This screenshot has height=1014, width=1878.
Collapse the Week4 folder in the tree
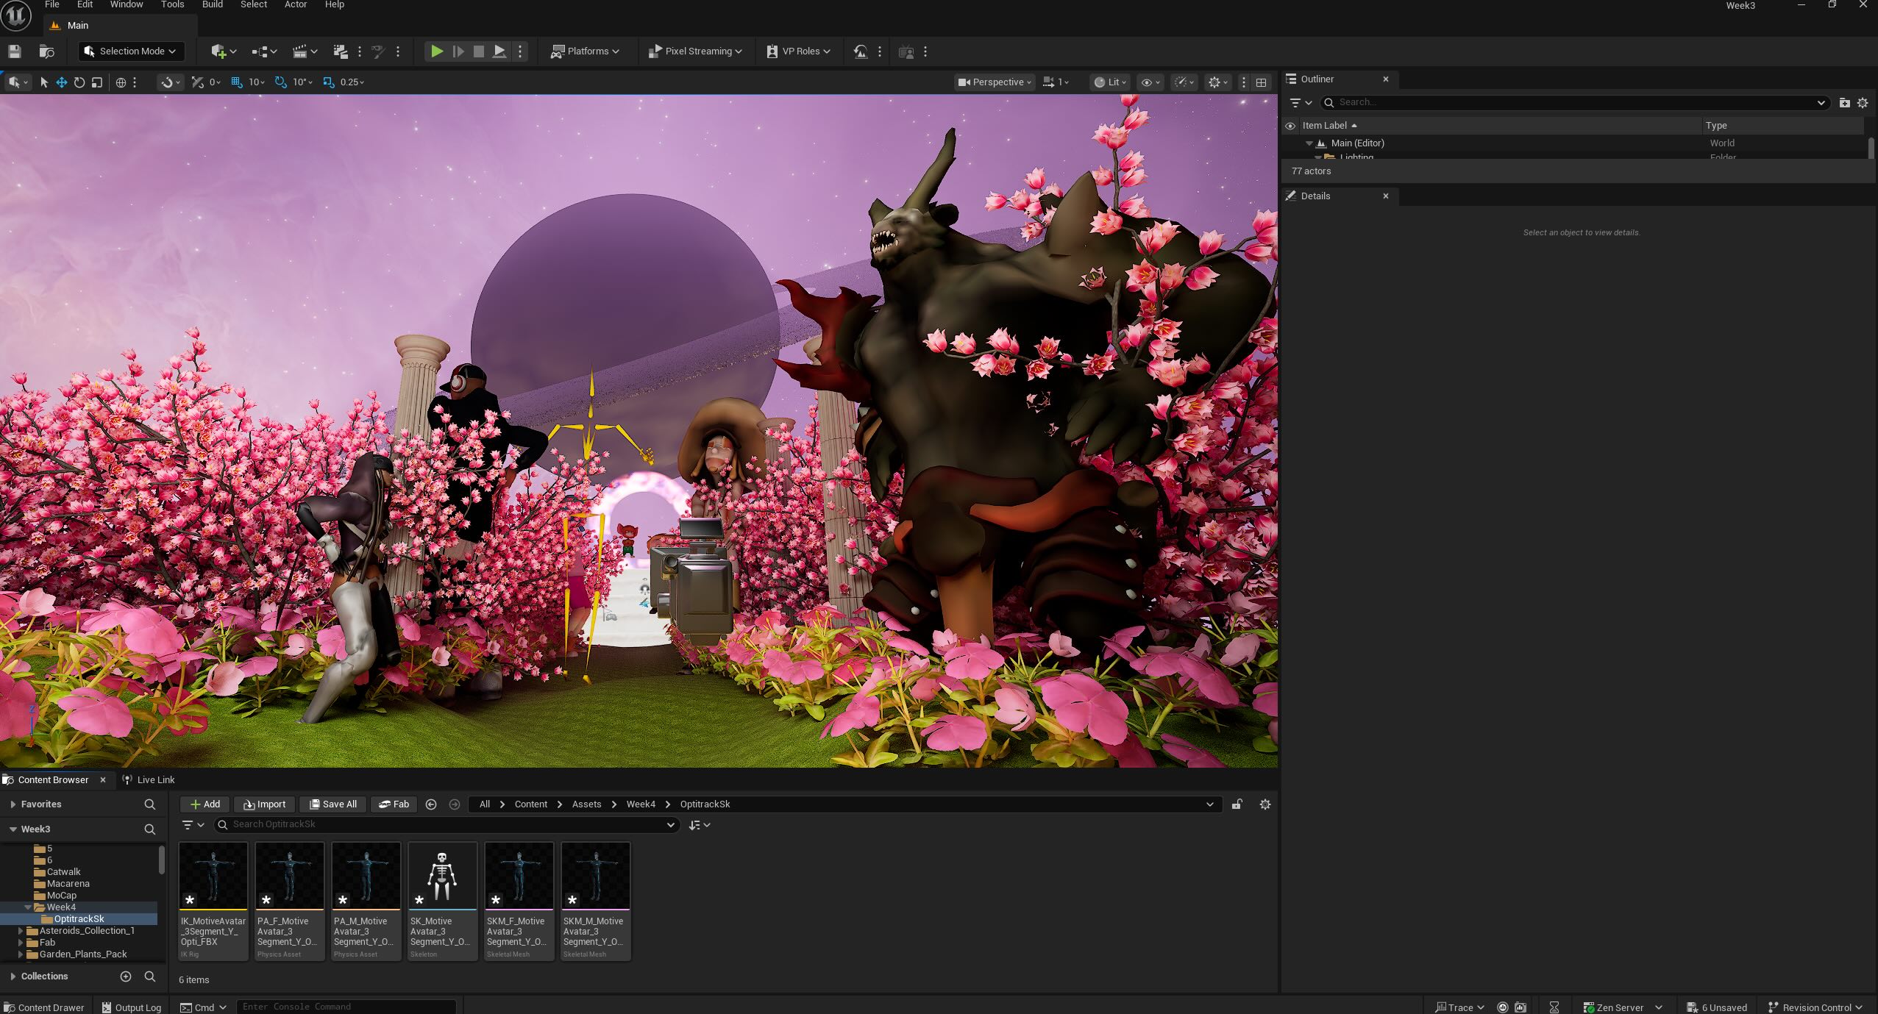[29, 907]
